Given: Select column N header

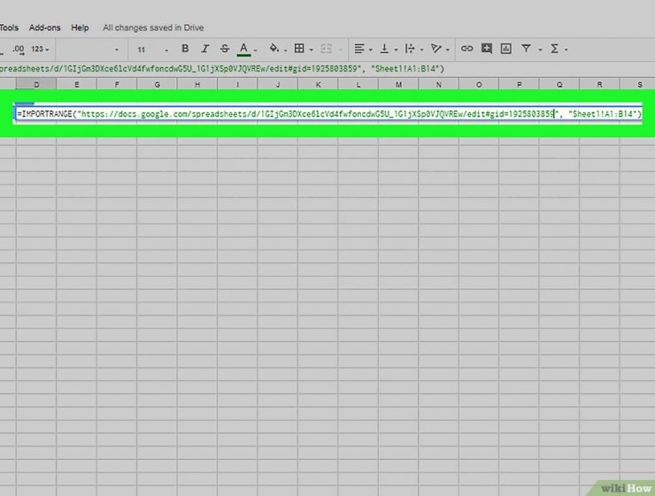Looking at the screenshot, I should 439,85.
